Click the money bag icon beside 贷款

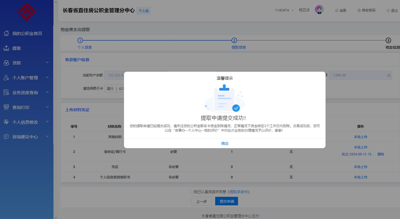[x=6, y=63]
